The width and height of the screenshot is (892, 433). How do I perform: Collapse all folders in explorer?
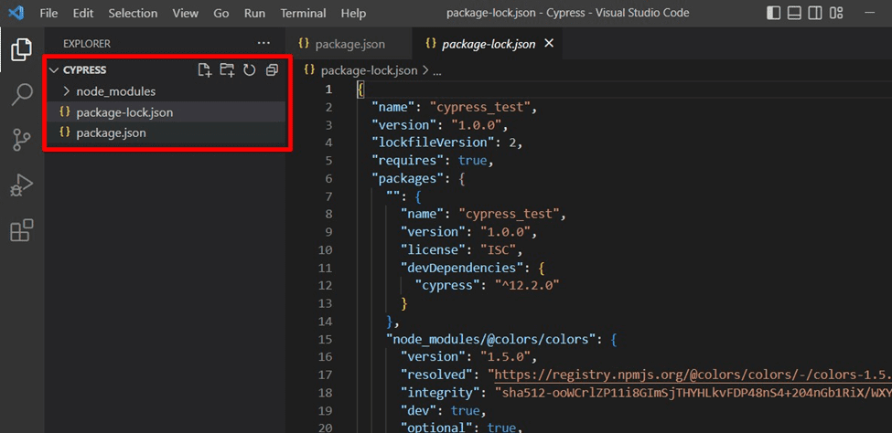tap(272, 70)
